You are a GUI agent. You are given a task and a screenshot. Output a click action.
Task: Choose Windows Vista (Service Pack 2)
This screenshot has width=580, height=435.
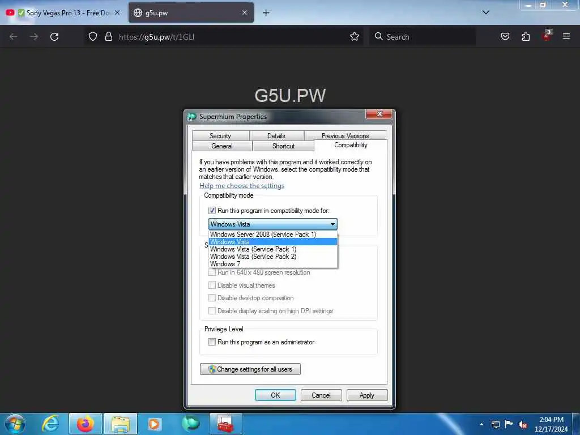273,257
